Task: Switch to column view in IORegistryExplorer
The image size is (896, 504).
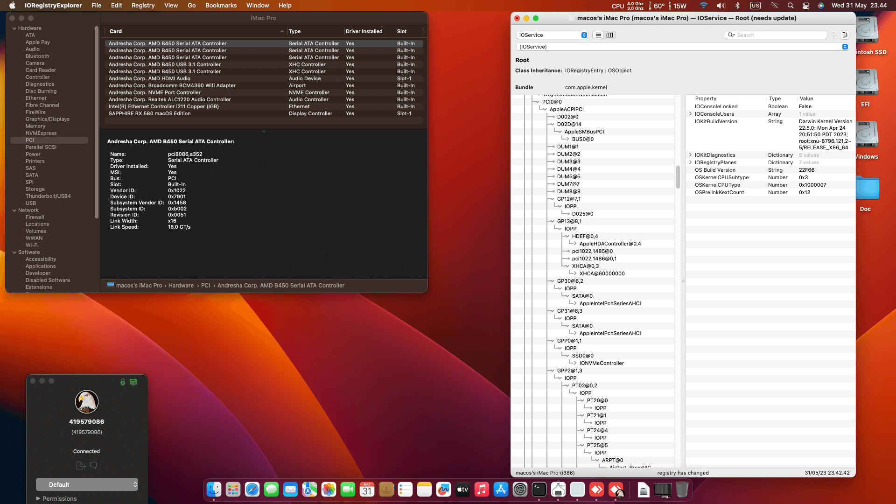Action: (610, 35)
